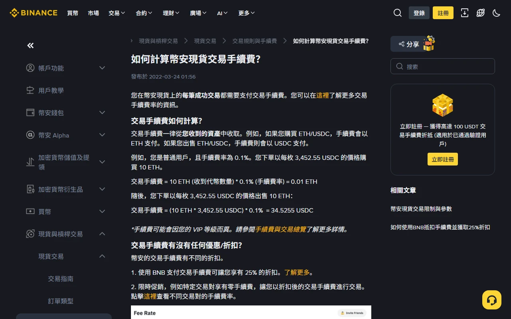
Task: Click 立即註冊 in promo card
Action: (443, 159)
